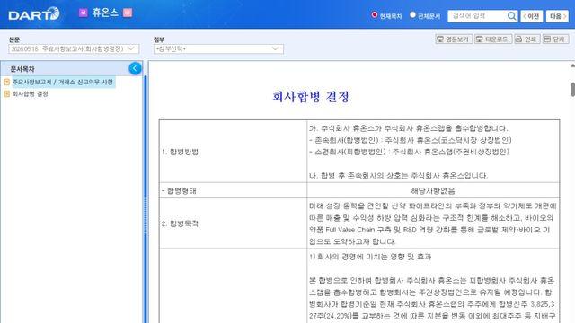Click the line starting - 소멸회사(피합병법인)

coord(410,152)
